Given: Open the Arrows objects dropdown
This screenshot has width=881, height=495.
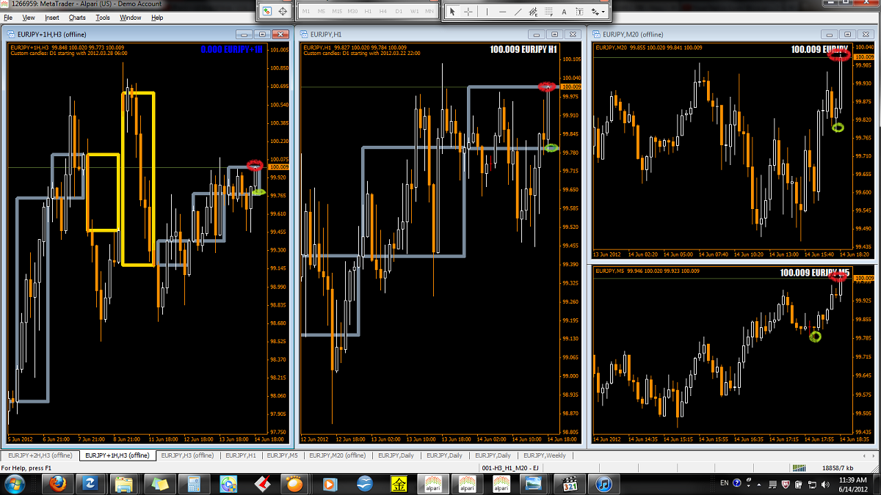Looking at the screenshot, I should click(598, 12).
